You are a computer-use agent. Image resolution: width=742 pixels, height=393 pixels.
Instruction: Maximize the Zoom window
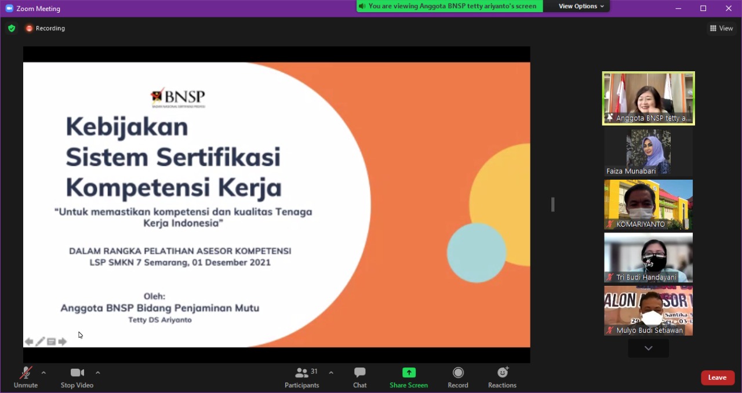(703, 8)
